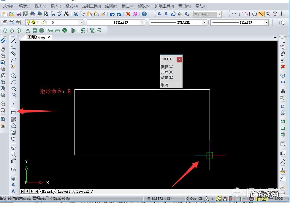Open the Help question mark icon
Image resolution: width=290 pixels, height=203 pixels.
pos(144,14)
